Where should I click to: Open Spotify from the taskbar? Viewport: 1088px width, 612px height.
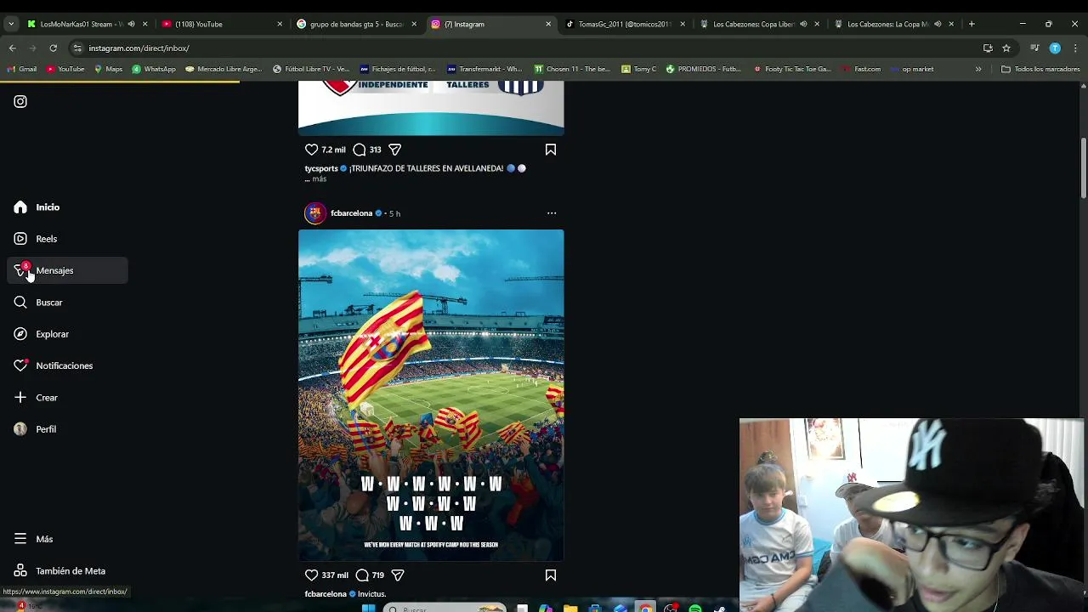pos(695,609)
